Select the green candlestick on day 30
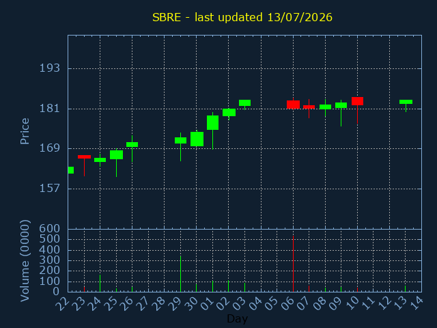This screenshot has height=328, width=437. coord(197,139)
